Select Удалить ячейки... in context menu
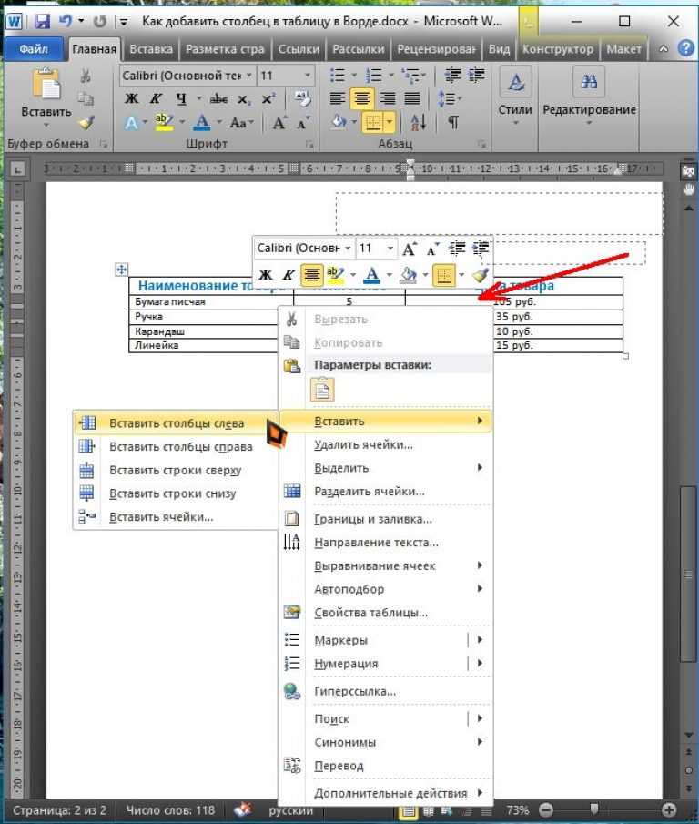 (x=386, y=445)
